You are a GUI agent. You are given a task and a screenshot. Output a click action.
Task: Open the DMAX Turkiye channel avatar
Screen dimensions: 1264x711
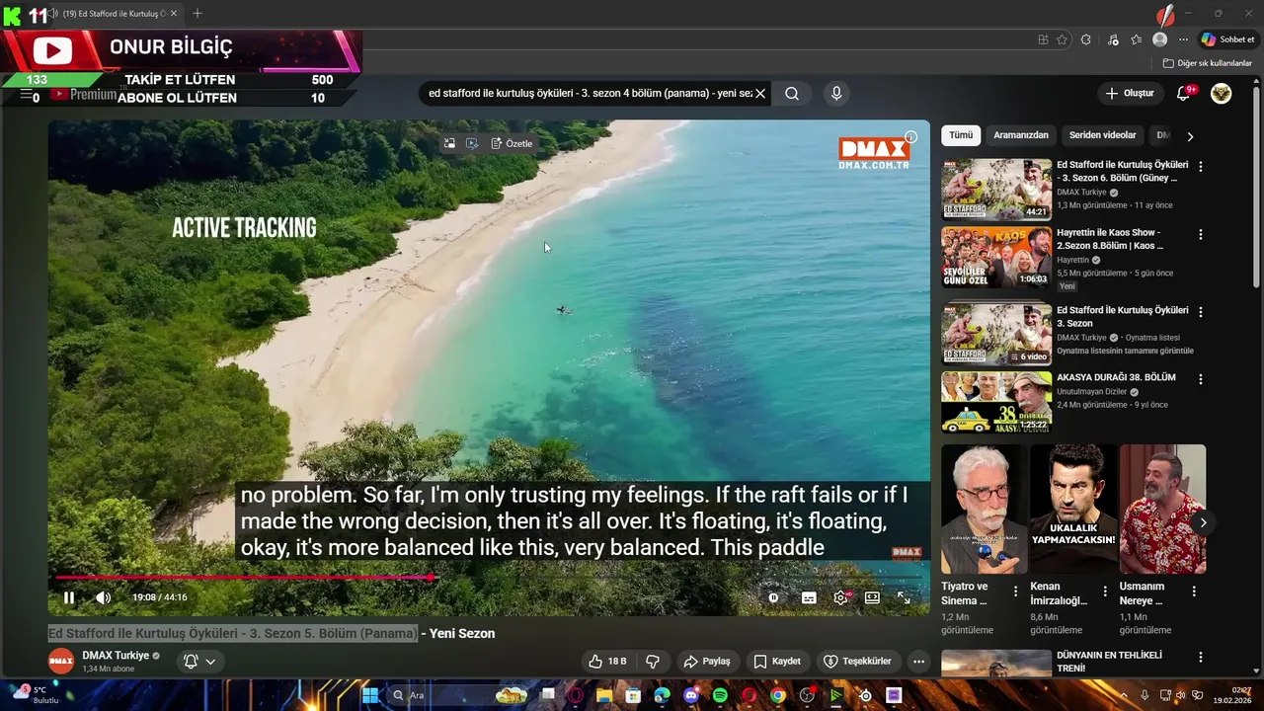click(61, 662)
